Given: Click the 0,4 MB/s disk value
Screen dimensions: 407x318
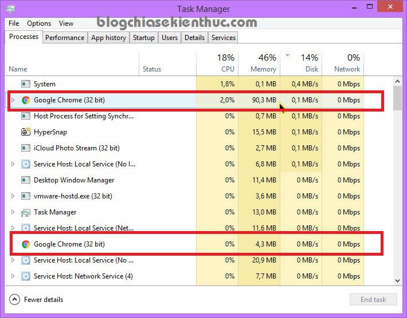Looking at the screenshot, I should [305, 84].
